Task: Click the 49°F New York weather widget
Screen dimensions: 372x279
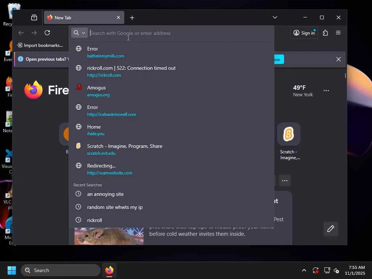Action: pyautogui.click(x=303, y=91)
